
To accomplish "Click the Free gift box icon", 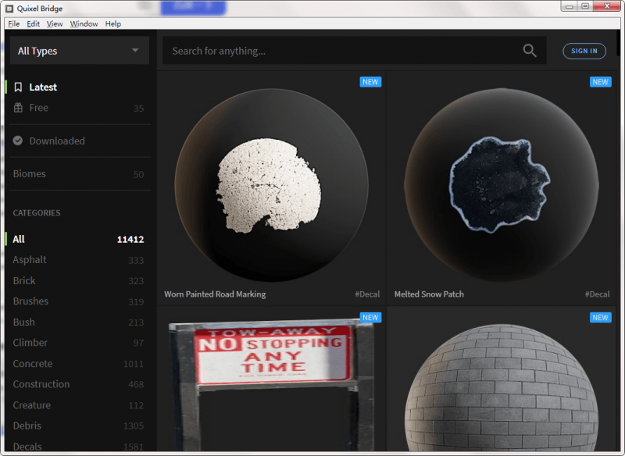I will pos(18,108).
